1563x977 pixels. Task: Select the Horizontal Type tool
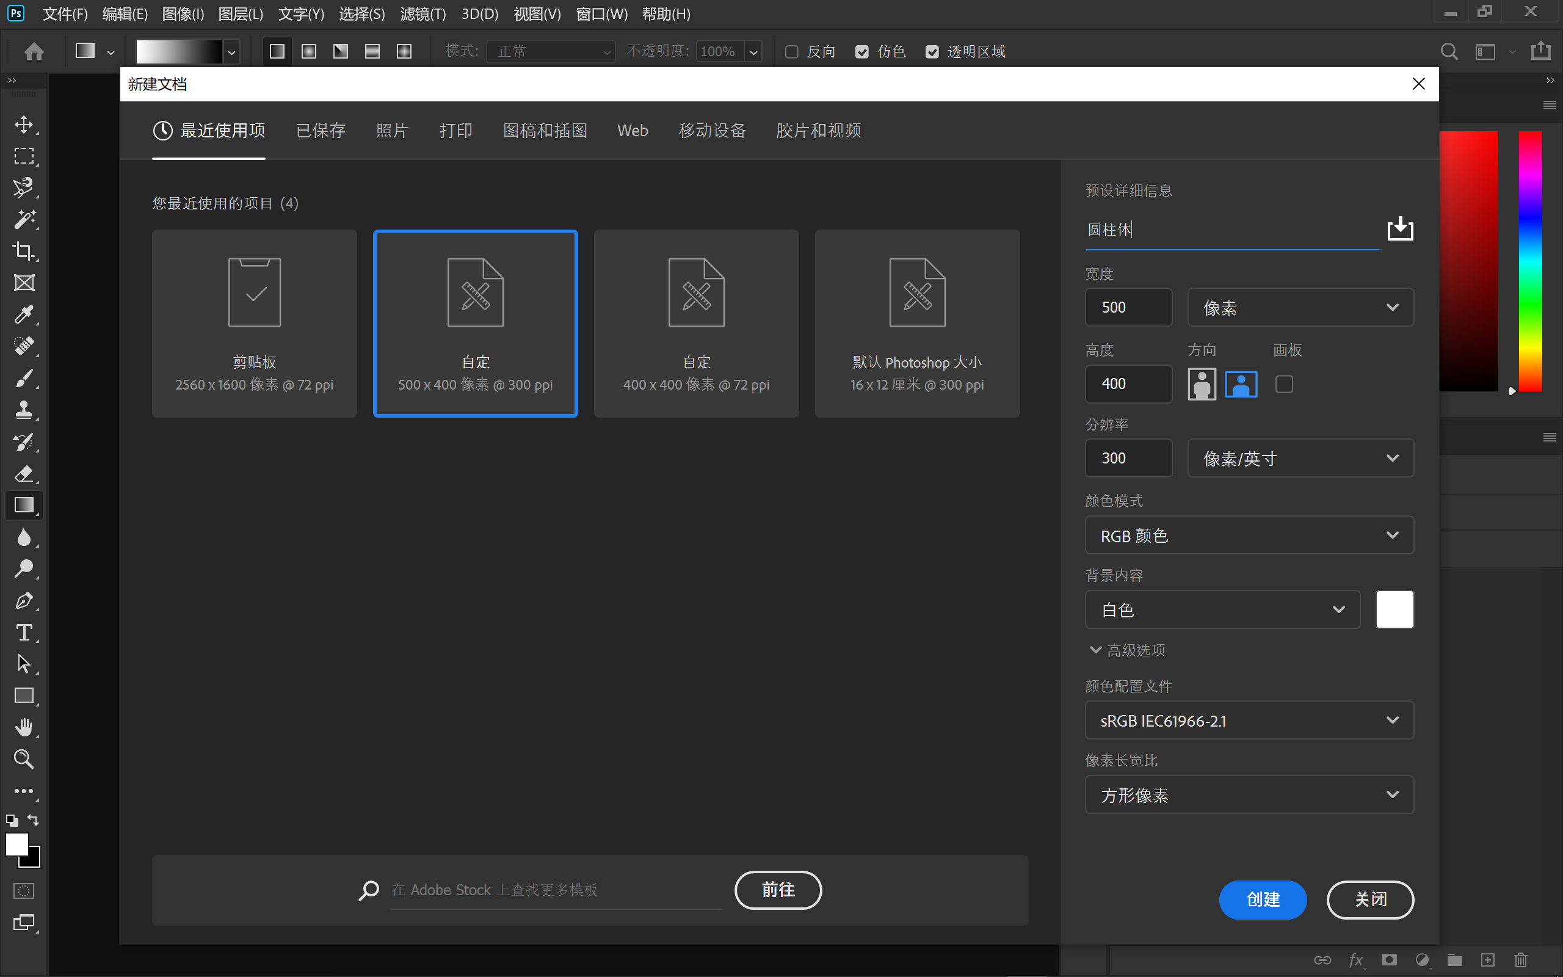pyautogui.click(x=24, y=633)
